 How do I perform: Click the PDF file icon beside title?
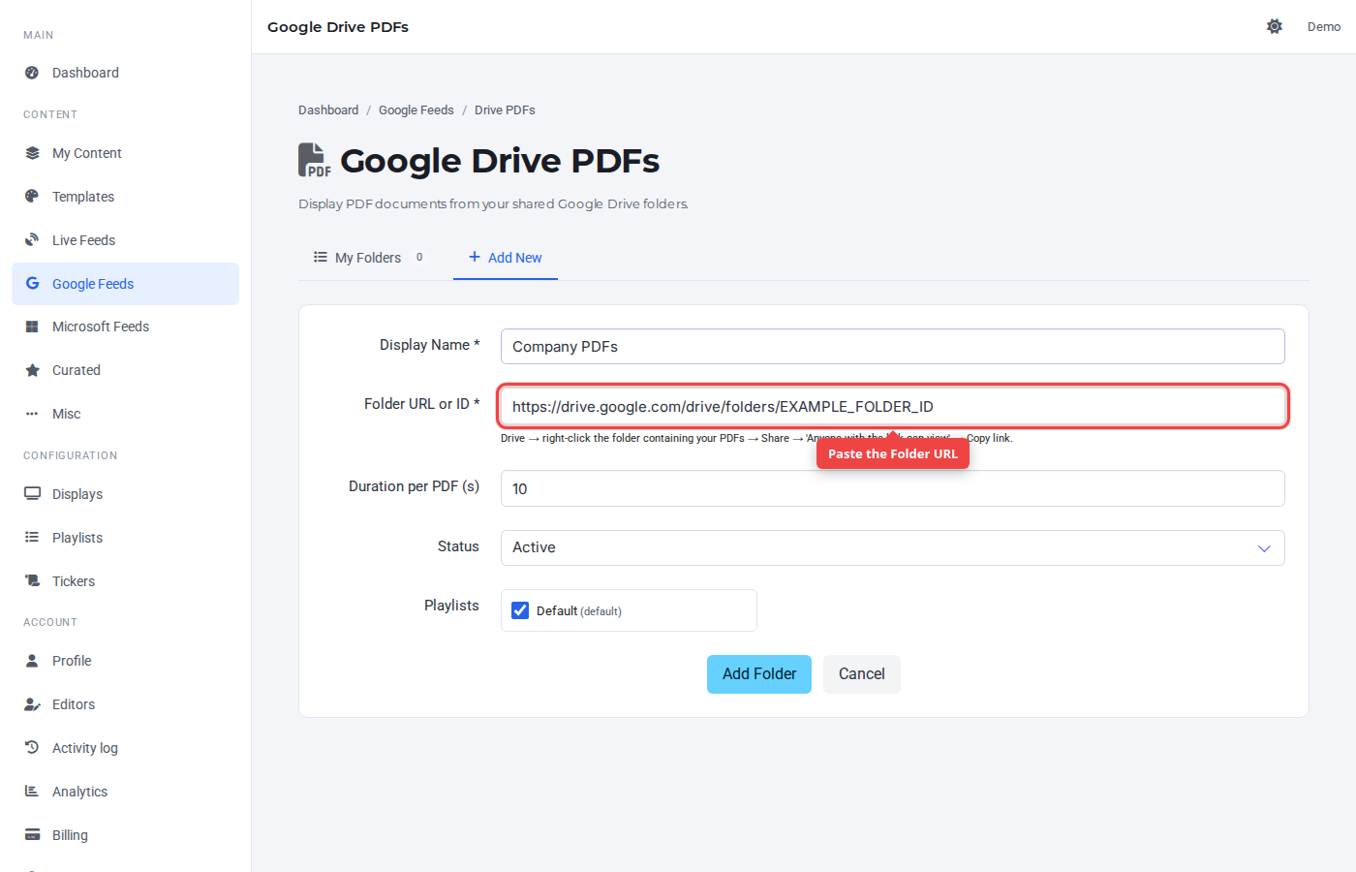click(314, 160)
